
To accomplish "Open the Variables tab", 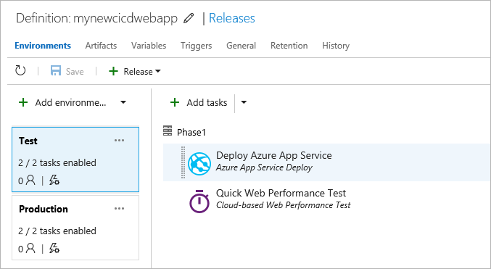I will coord(149,46).
